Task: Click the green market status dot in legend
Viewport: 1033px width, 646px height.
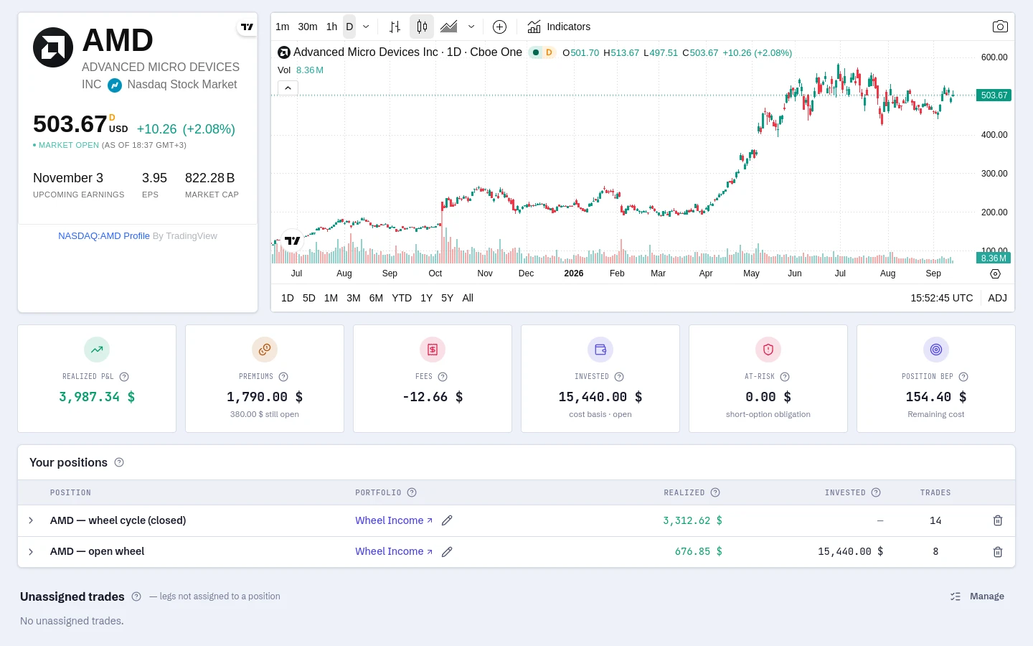Action: (x=535, y=52)
